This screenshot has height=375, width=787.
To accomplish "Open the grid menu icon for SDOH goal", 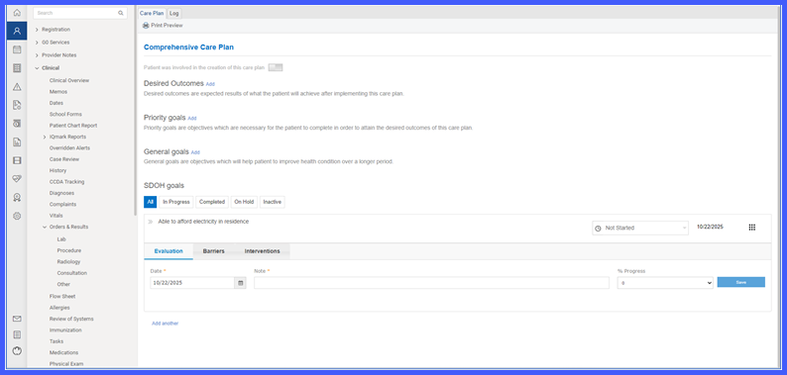I will [752, 228].
